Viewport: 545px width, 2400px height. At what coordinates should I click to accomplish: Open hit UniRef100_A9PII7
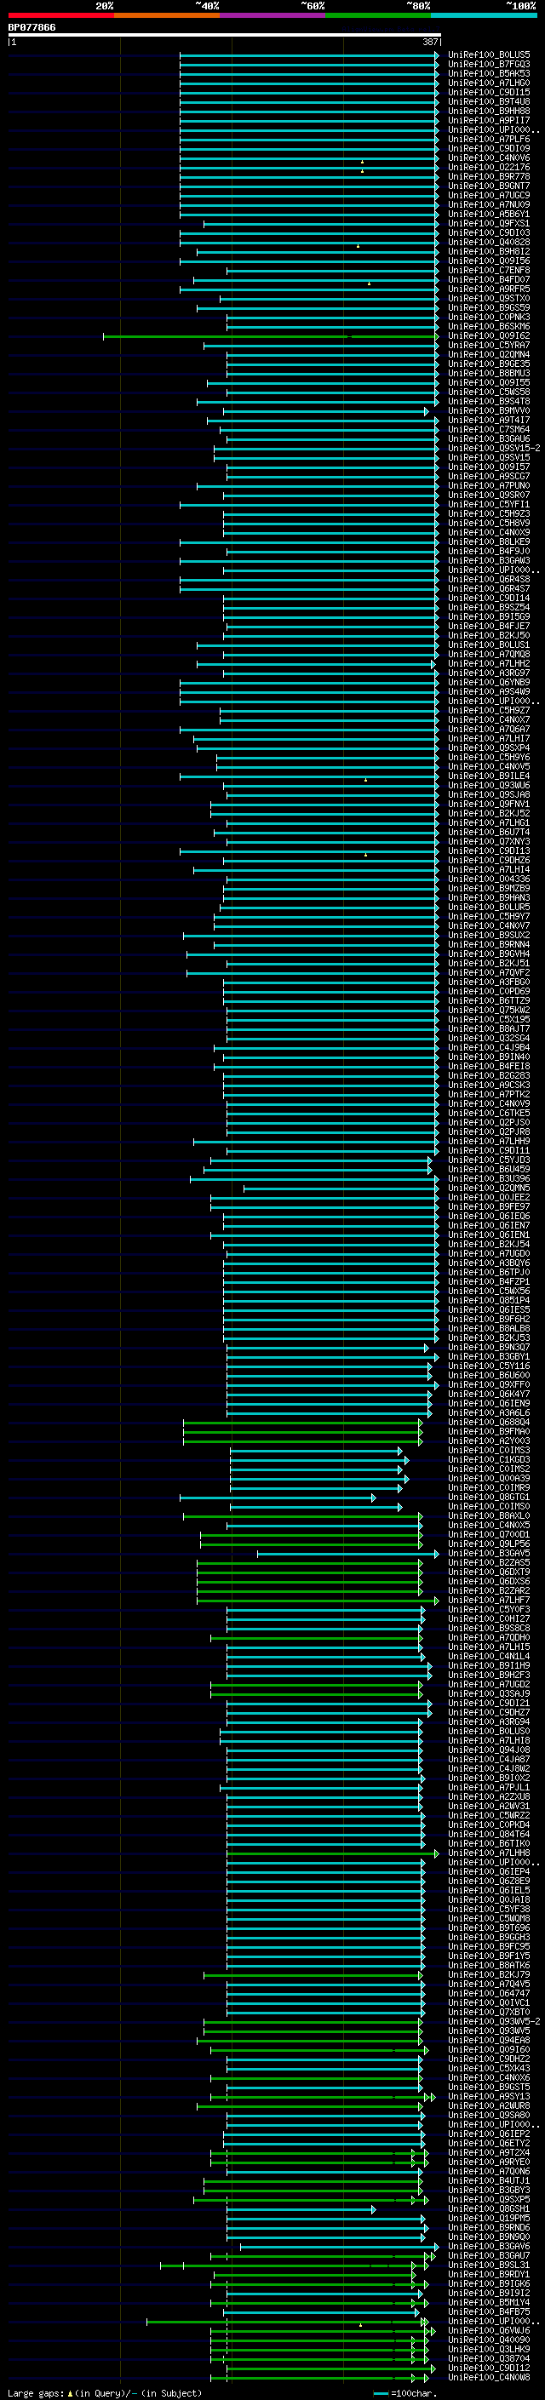click(489, 120)
